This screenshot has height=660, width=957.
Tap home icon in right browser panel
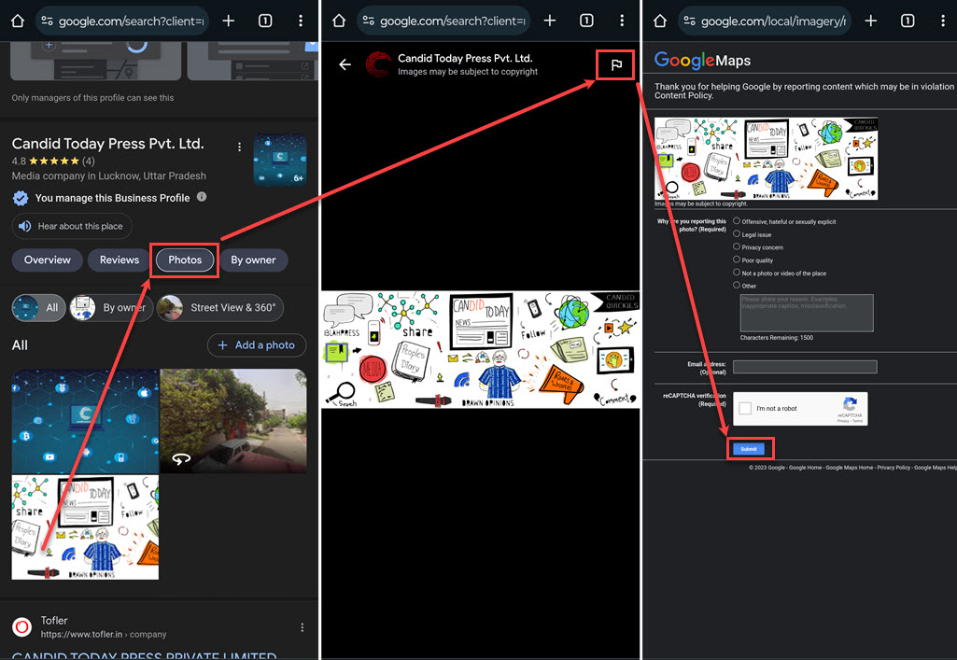click(660, 21)
